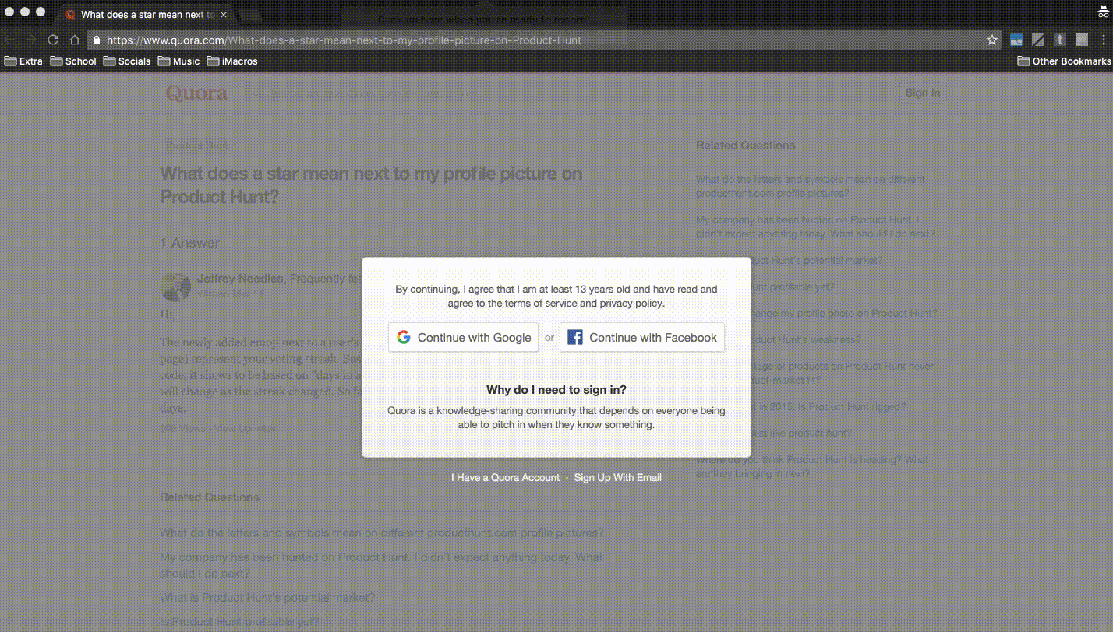Open I Have a Quora Account link
1113x632 pixels.
[505, 477]
